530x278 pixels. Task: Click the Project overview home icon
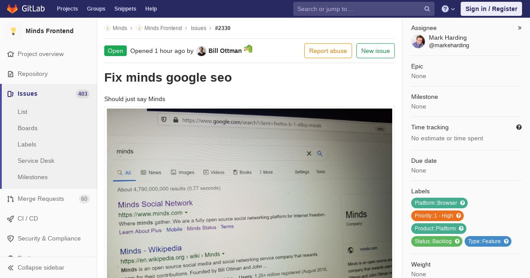coord(11,54)
